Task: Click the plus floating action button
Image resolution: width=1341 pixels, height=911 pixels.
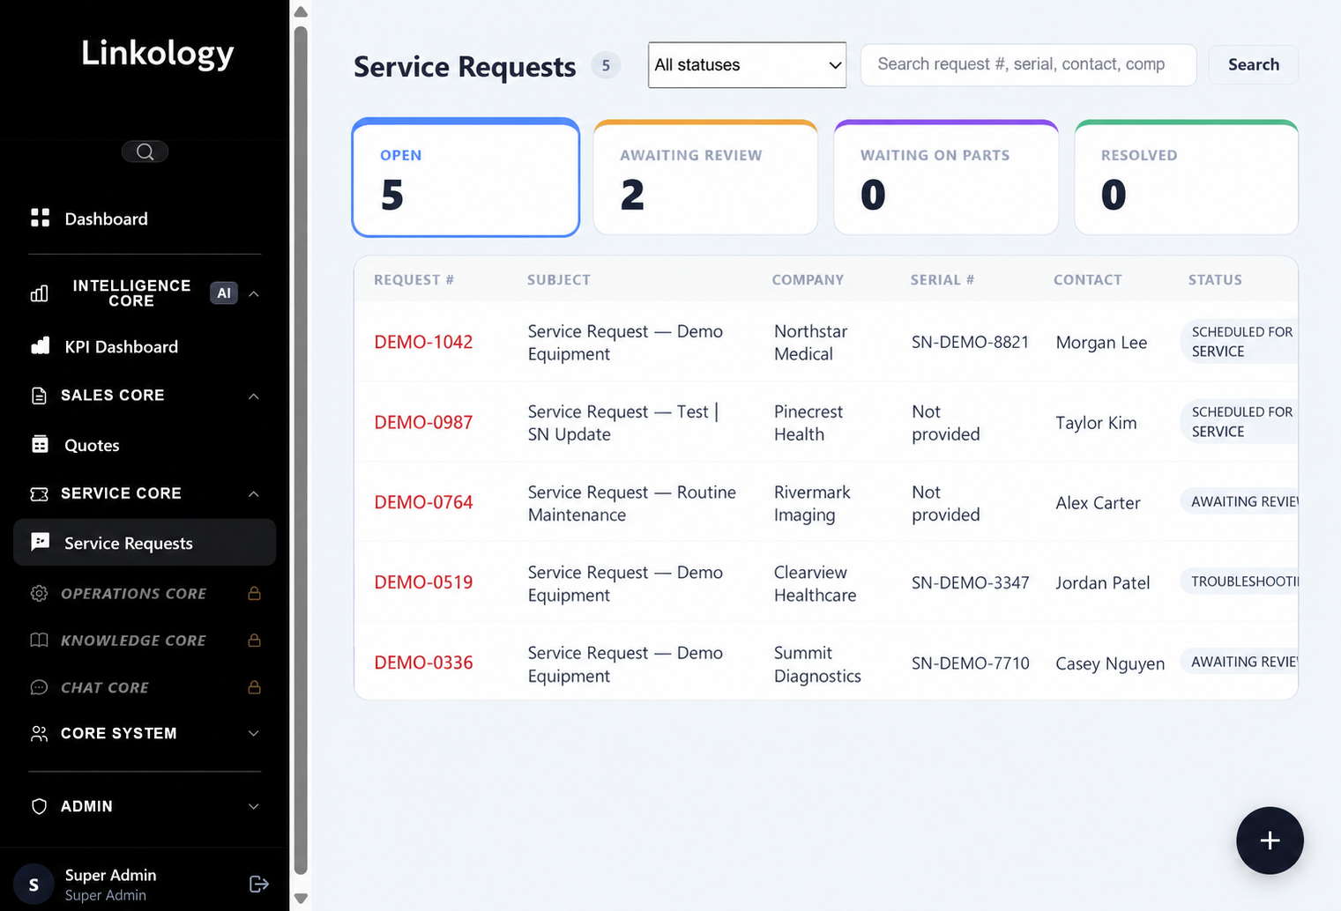Action: click(x=1270, y=841)
